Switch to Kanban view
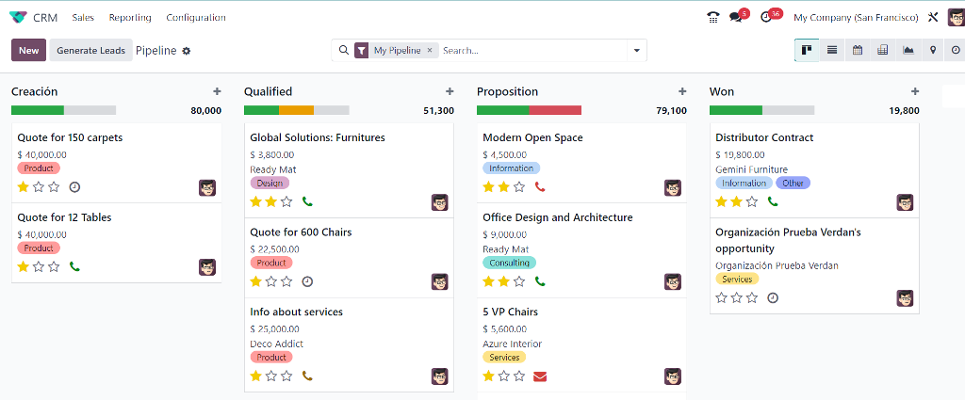965x400 pixels. (x=807, y=51)
